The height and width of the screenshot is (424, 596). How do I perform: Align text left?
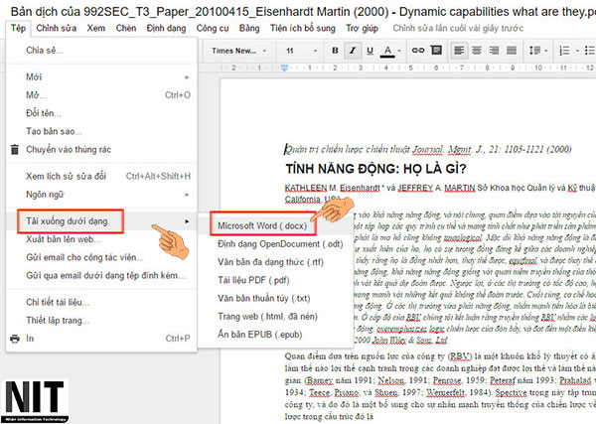[x=459, y=51]
